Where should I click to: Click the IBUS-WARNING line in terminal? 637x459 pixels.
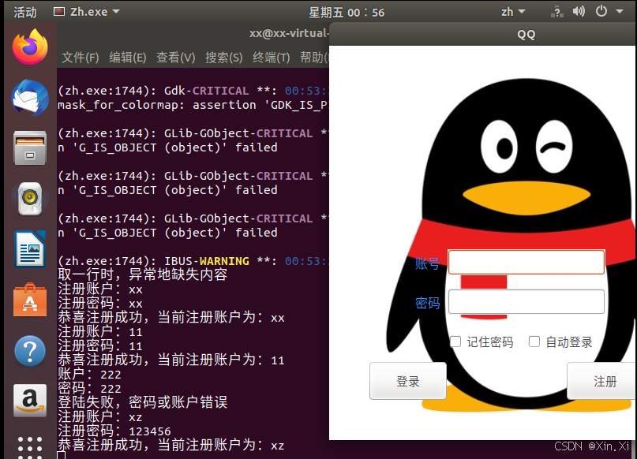193,261
